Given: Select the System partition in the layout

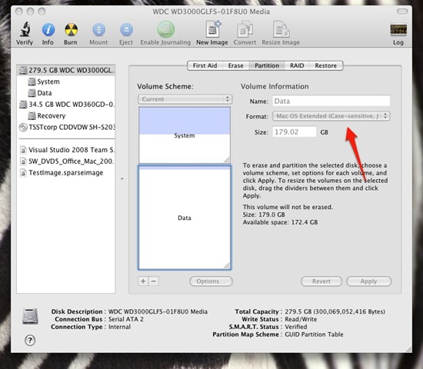Looking at the screenshot, I should [185, 135].
